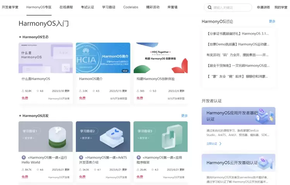290x185 pixels.
Task: Open 我的学堂 link in header
Action: [x=281, y=7]
